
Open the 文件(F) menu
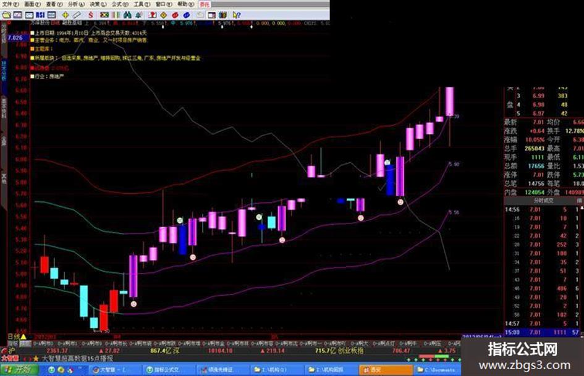click(11, 4)
